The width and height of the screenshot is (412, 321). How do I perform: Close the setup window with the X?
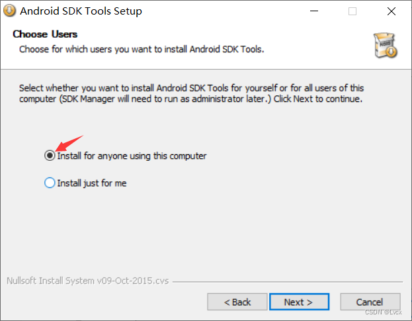click(x=391, y=11)
